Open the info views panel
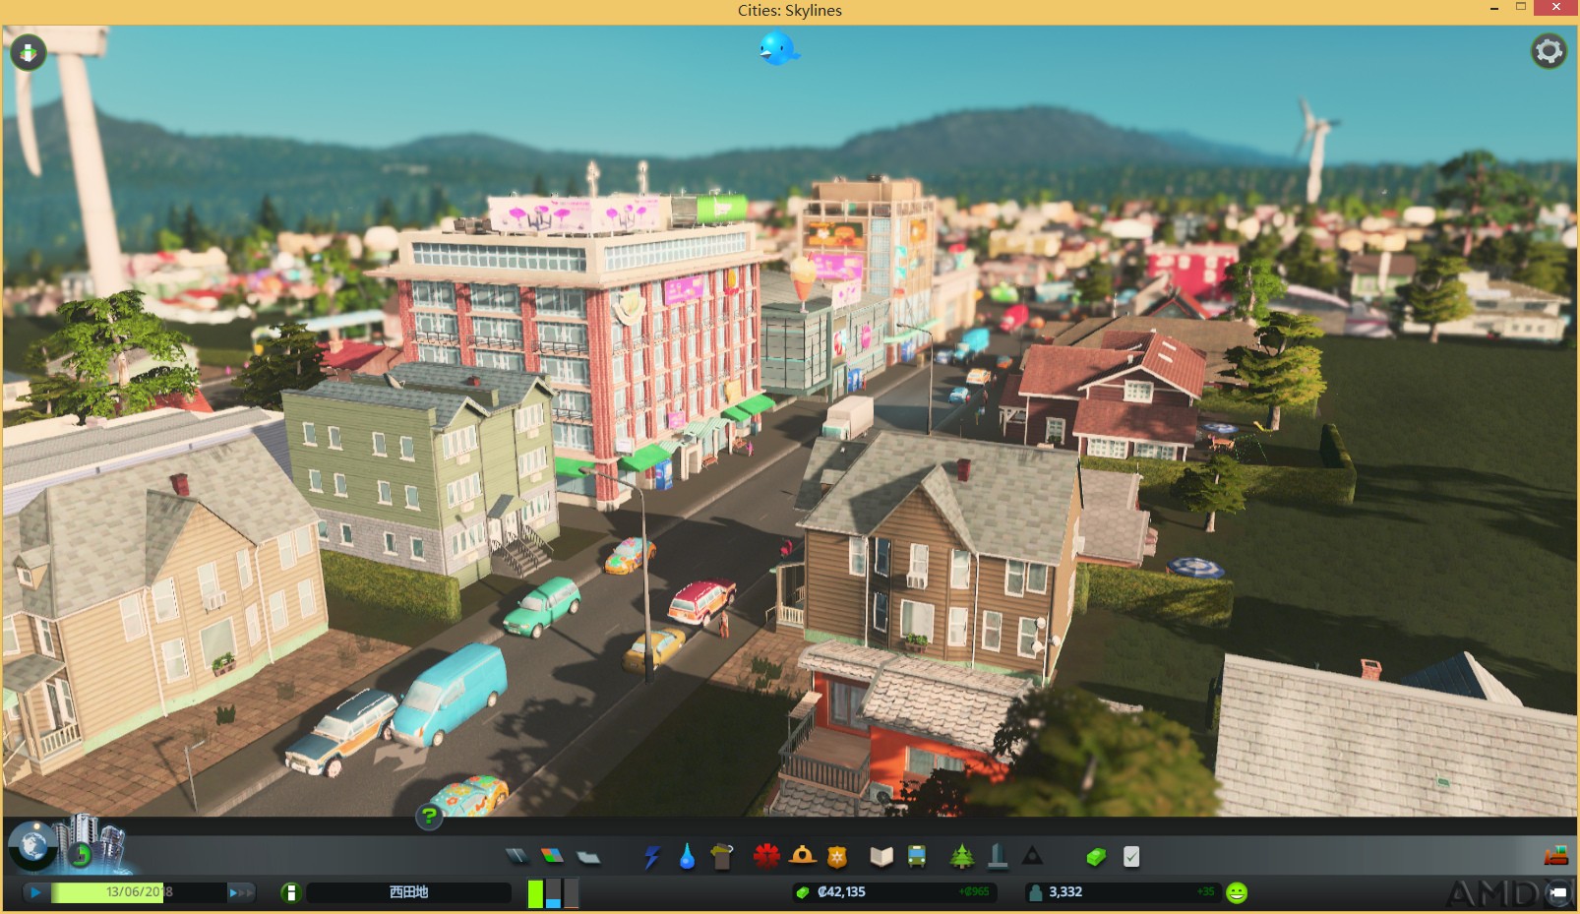This screenshot has width=1580, height=914. tap(28, 52)
